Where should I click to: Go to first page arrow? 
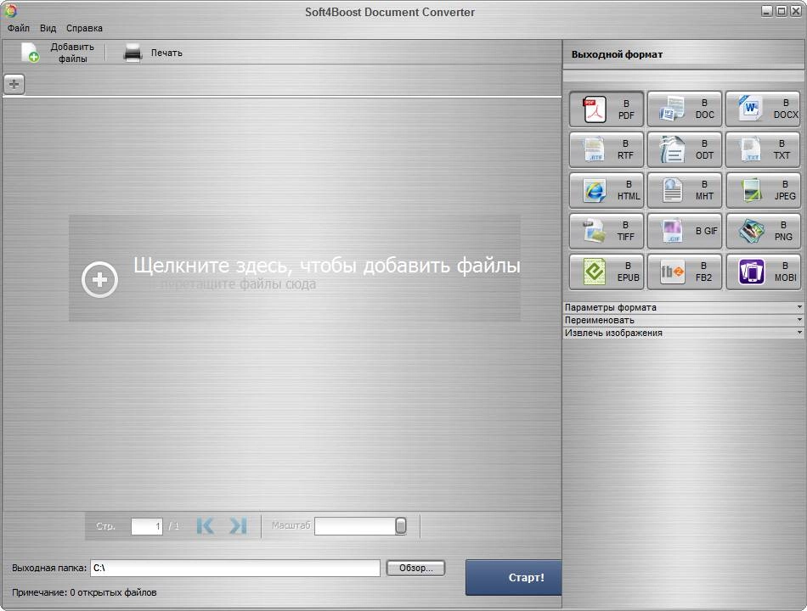click(205, 525)
